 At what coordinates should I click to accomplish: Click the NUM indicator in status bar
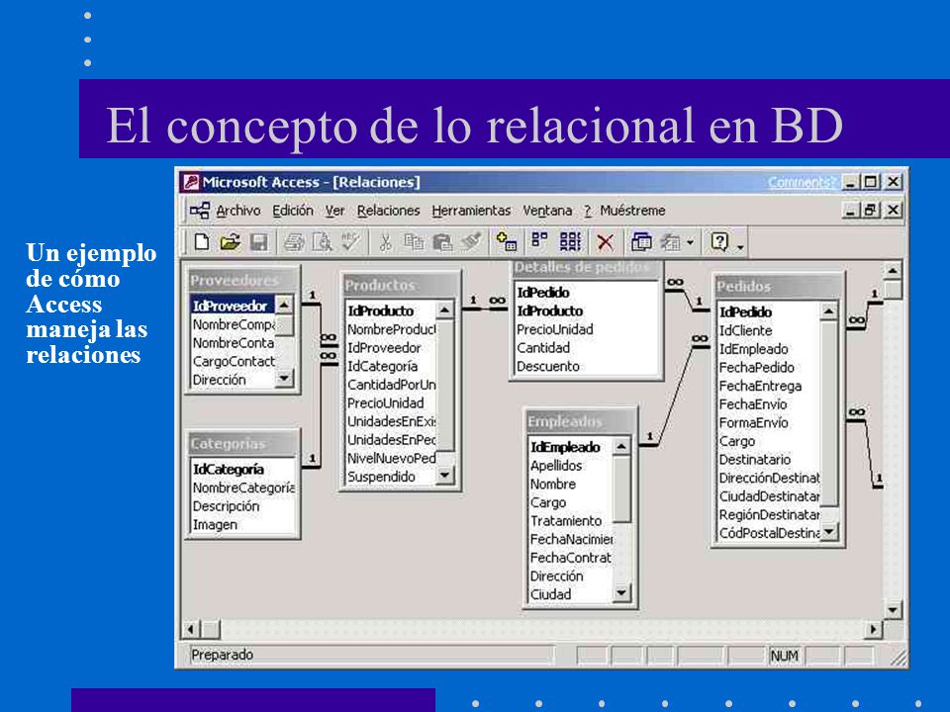(x=784, y=656)
